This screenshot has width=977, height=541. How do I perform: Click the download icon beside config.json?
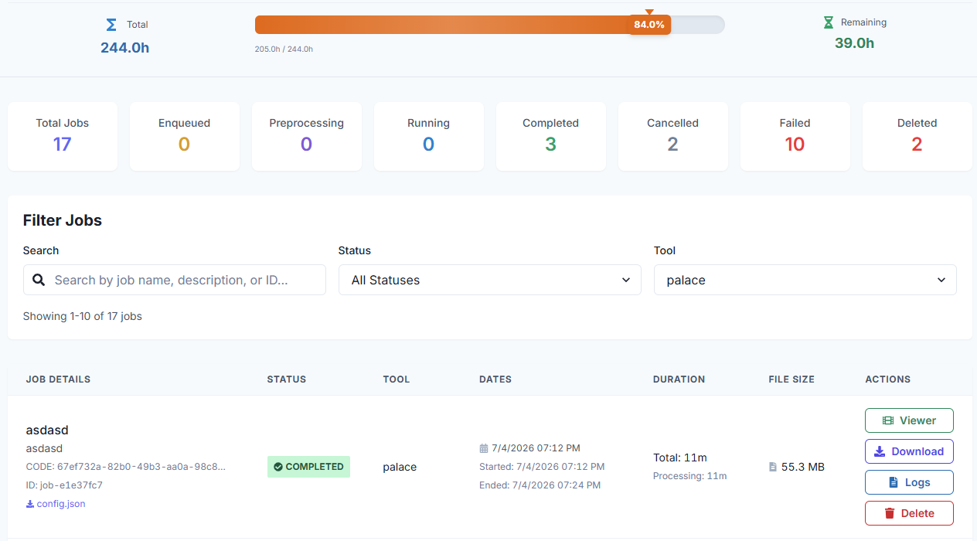30,504
